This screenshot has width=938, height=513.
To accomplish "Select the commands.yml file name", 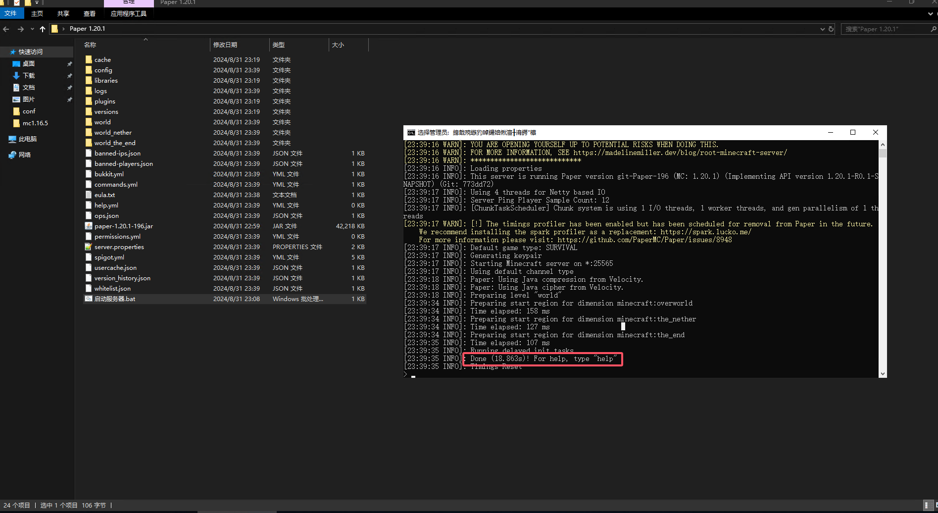I will click(x=116, y=184).
